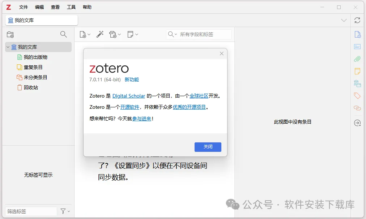Image resolution: width=366 pixels, height=219 pixels.
Task: Click the attachments paperclip icon
Action: (357, 59)
